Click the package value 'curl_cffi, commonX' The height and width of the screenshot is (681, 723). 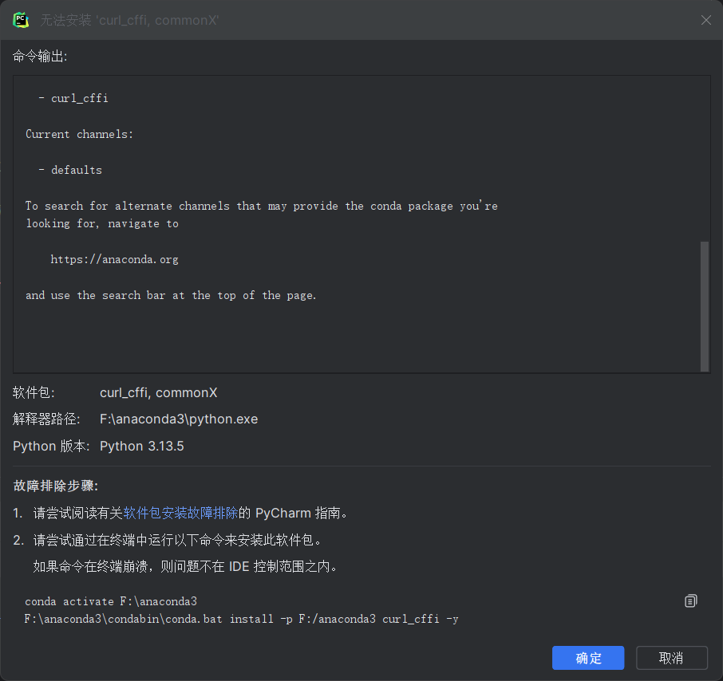pyautogui.click(x=159, y=392)
